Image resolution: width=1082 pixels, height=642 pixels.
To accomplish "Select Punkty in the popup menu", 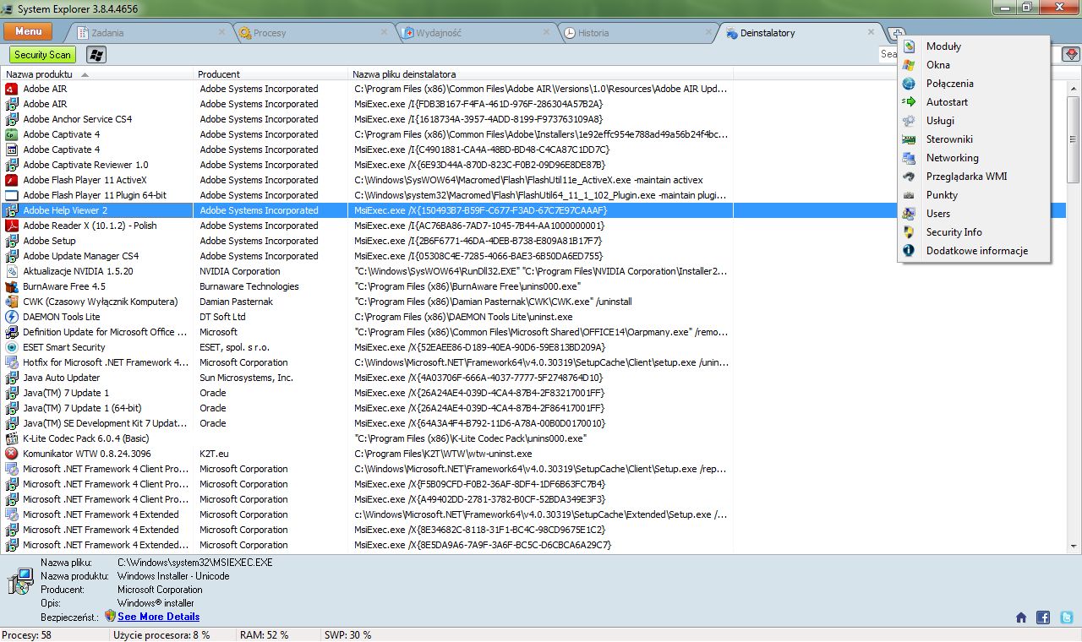I will tap(974, 195).
